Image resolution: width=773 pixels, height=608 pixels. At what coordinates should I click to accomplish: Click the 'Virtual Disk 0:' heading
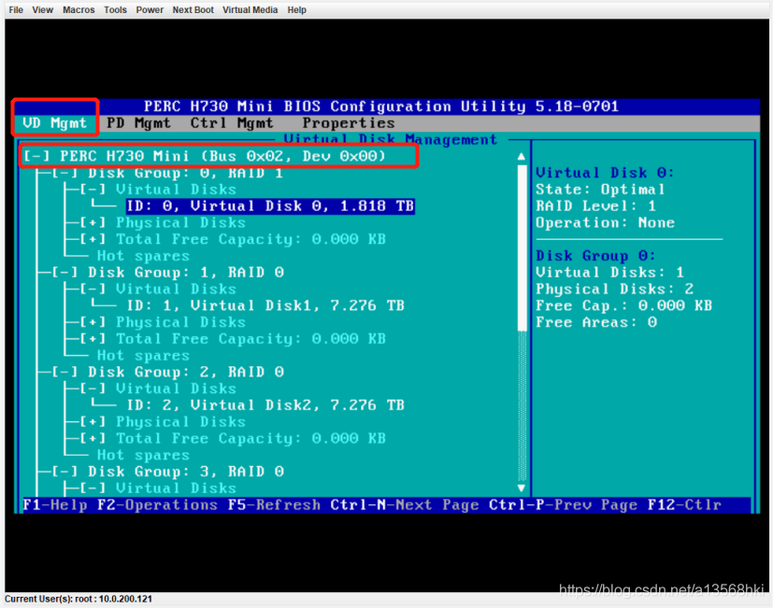point(605,173)
